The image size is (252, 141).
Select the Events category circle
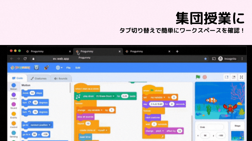[x=14, y=114]
